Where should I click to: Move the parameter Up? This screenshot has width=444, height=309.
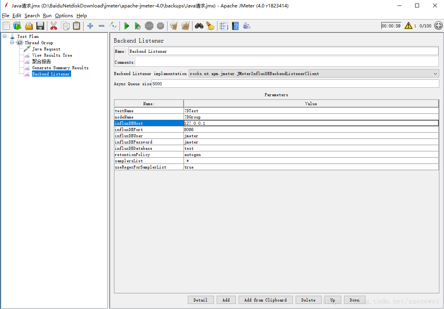pos(333,300)
